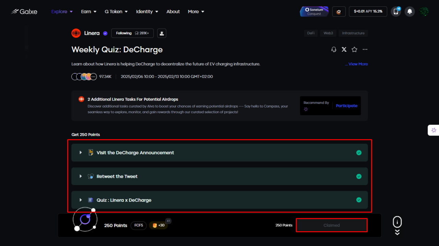Click the Quiz task icon
Viewport: 439px width, 246px height.
[91, 200]
